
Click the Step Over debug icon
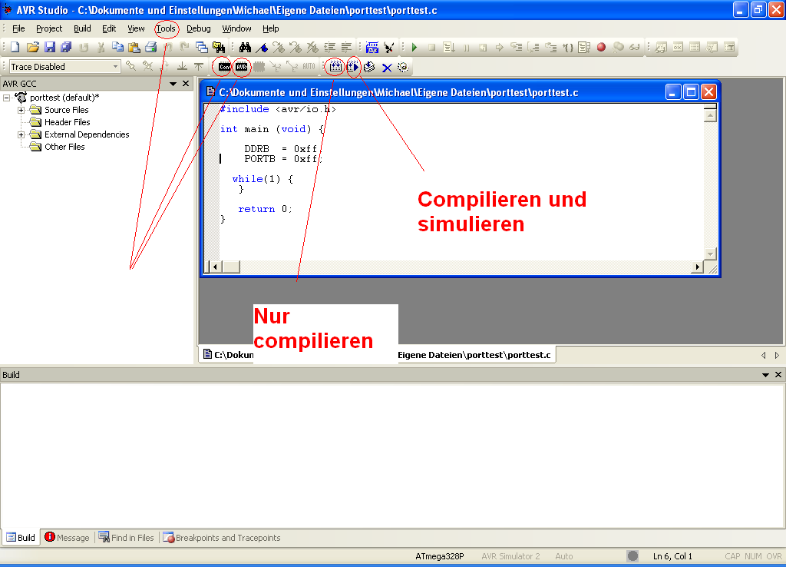click(533, 47)
